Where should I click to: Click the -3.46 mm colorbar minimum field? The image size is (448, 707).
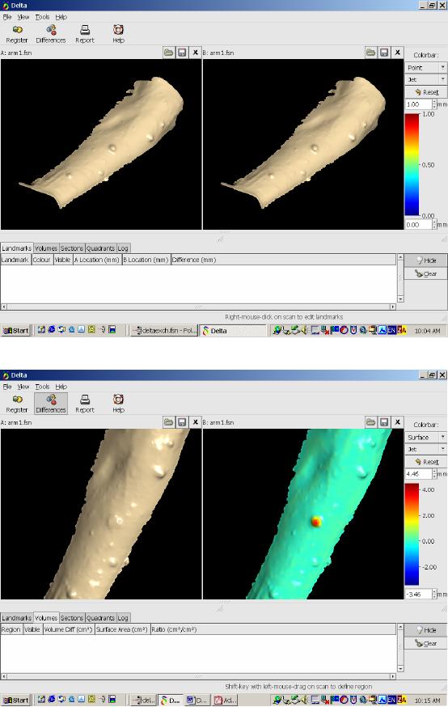tap(419, 594)
